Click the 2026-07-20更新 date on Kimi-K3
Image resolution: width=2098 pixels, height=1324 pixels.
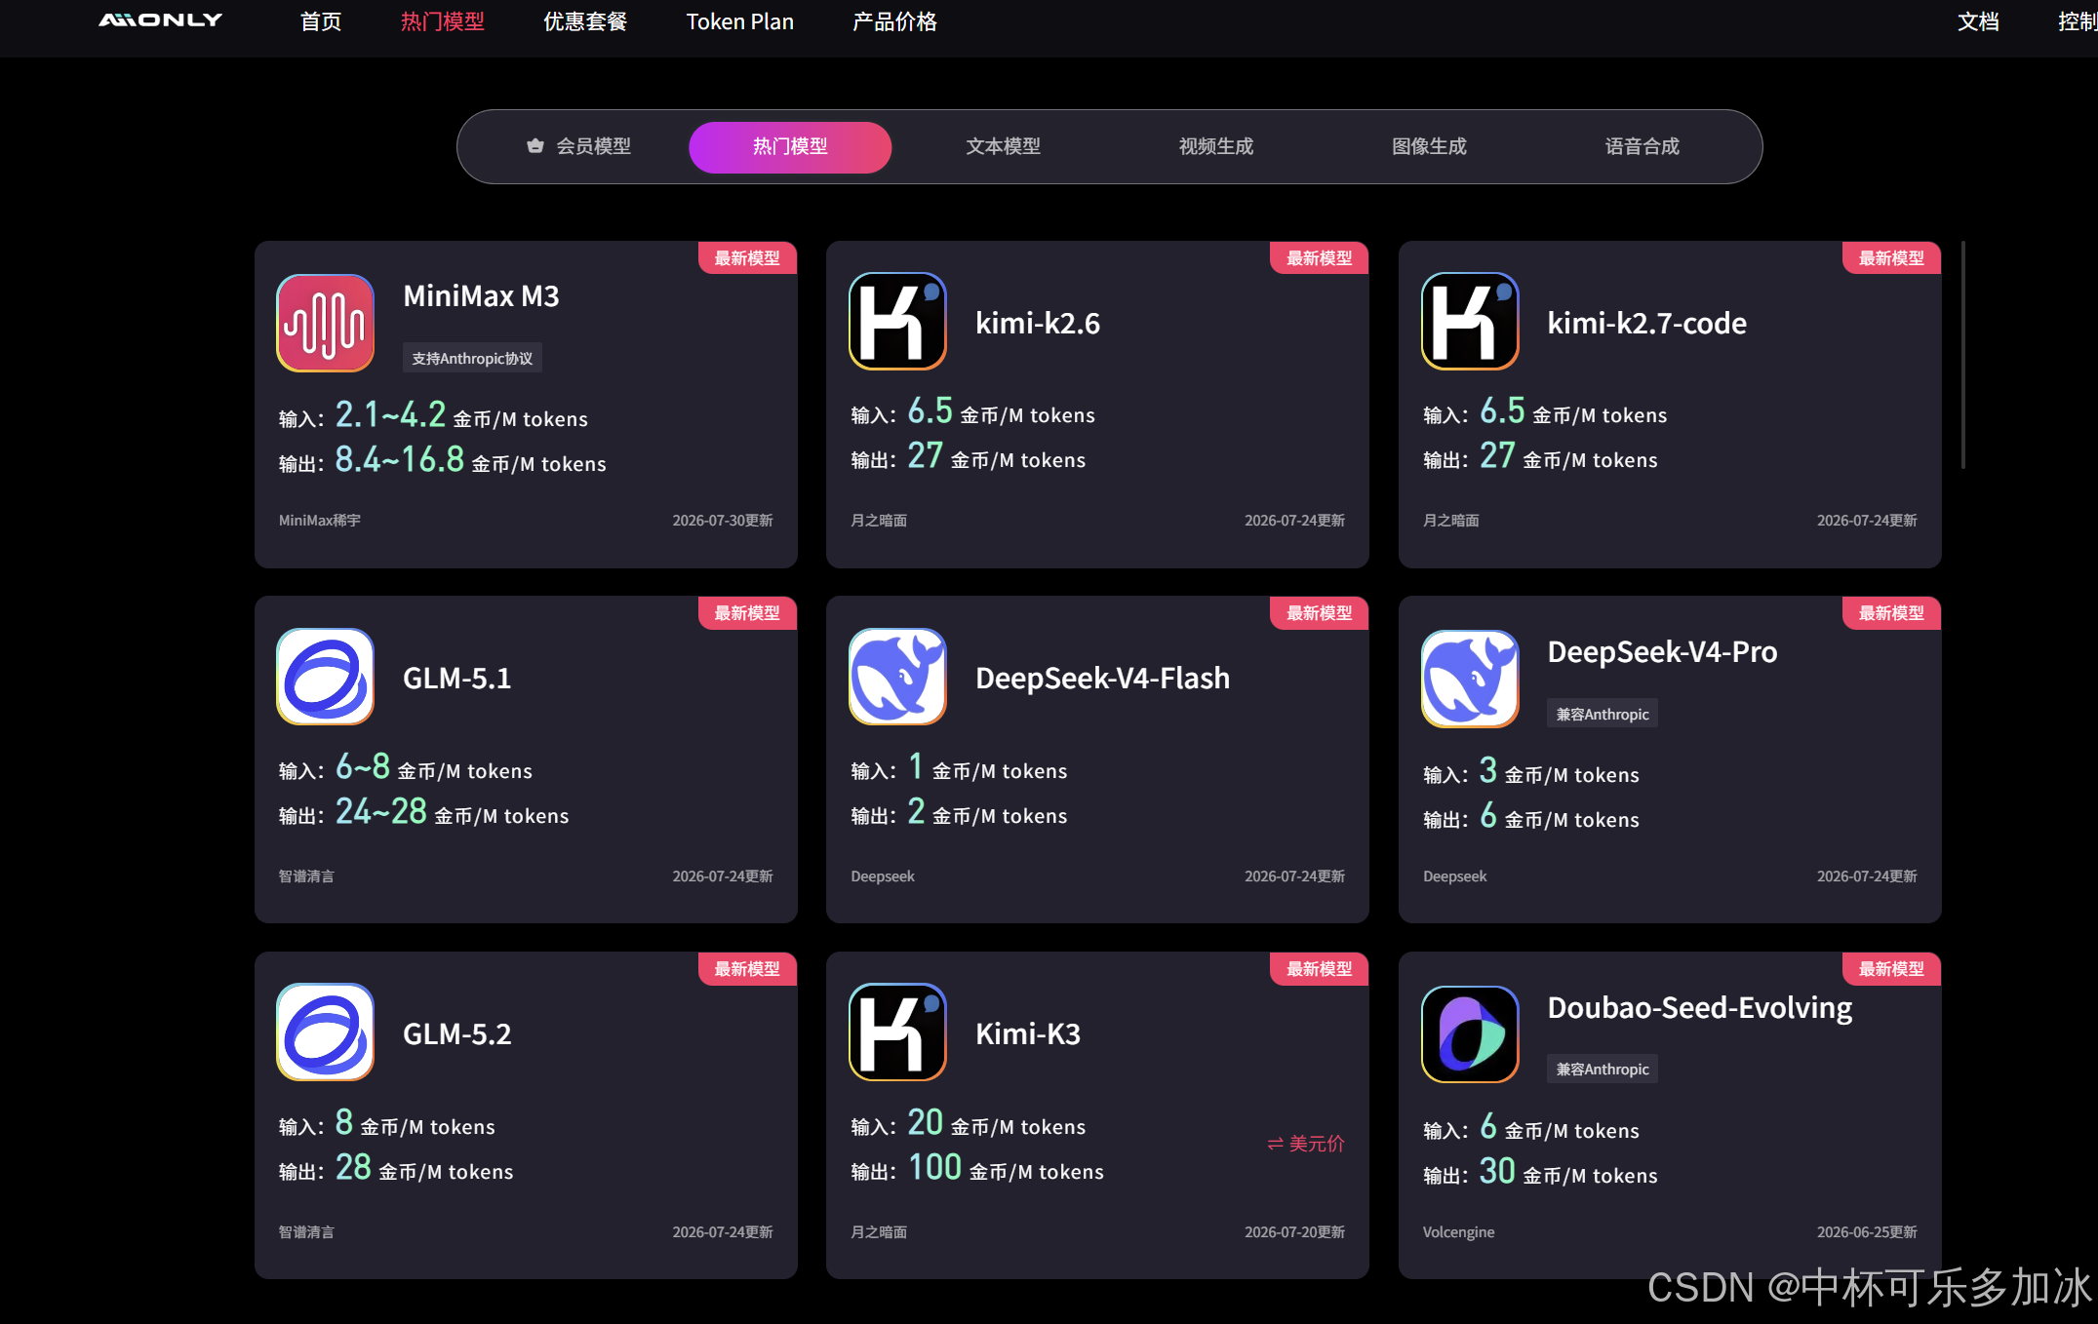(x=1294, y=1231)
